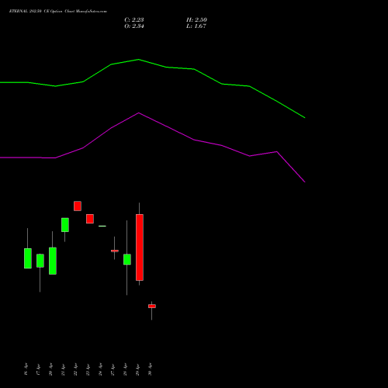Click the 27 Apr date axis label
Image resolution: width=388 pixels, height=388 pixels.
tap(113, 369)
